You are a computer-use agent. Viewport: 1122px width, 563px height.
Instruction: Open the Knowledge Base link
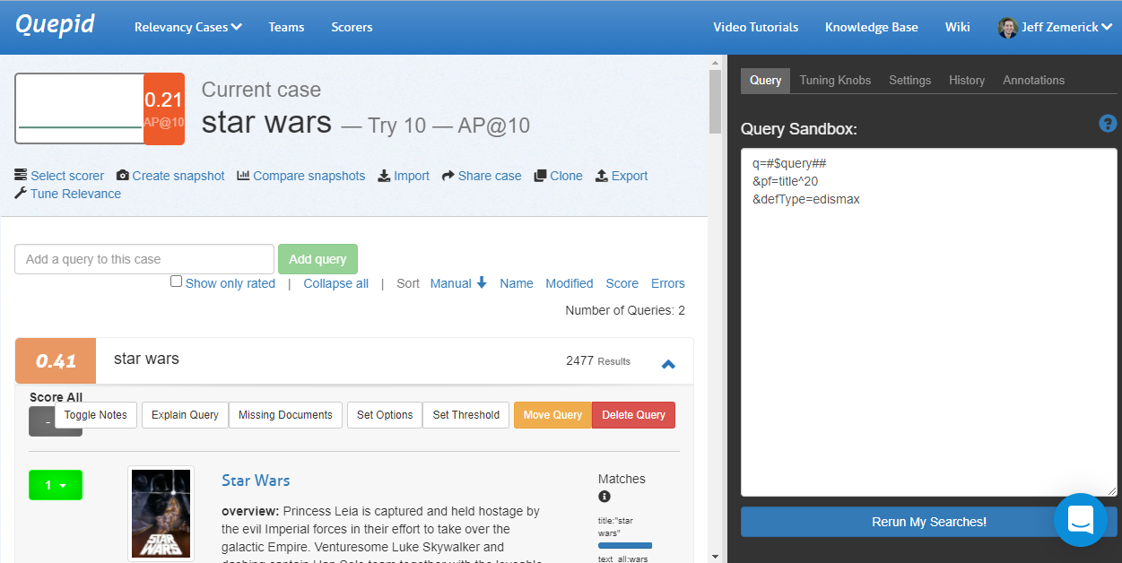(871, 27)
